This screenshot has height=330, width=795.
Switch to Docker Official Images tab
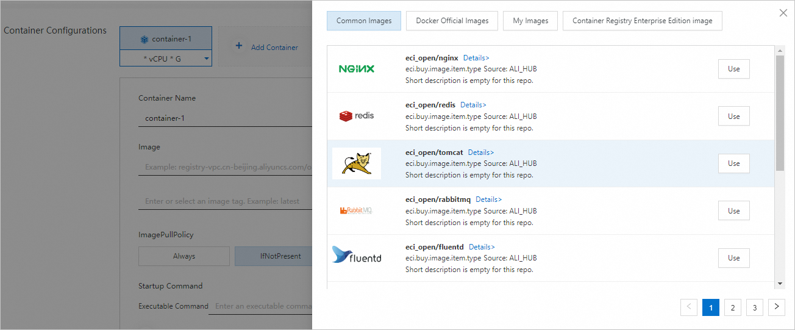(452, 21)
